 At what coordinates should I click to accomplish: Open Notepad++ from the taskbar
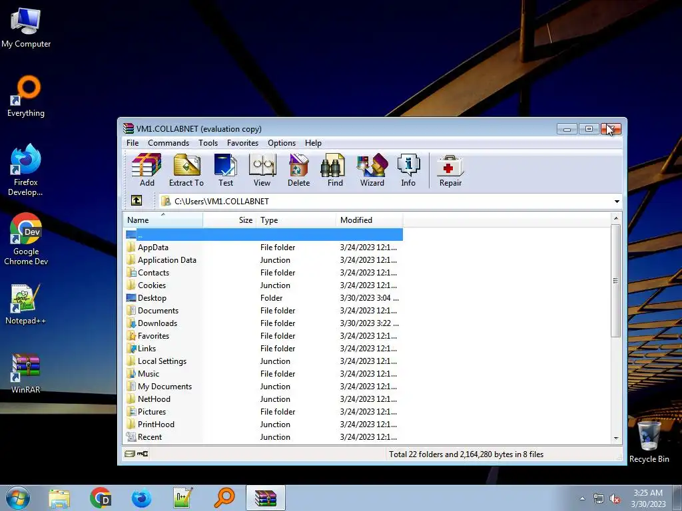[182, 498]
